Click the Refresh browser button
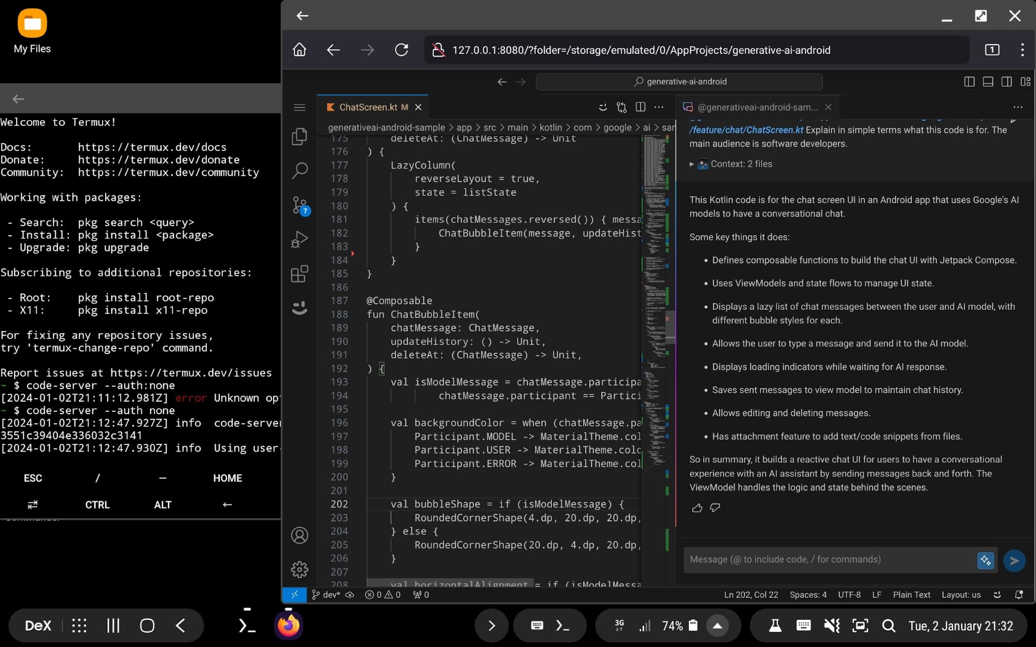The width and height of the screenshot is (1036, 647). pos(402,50)
